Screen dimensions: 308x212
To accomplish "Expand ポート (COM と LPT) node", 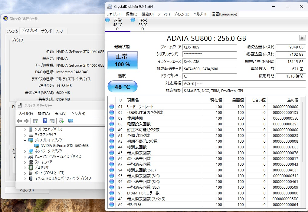I will click(x=25, y=173).
